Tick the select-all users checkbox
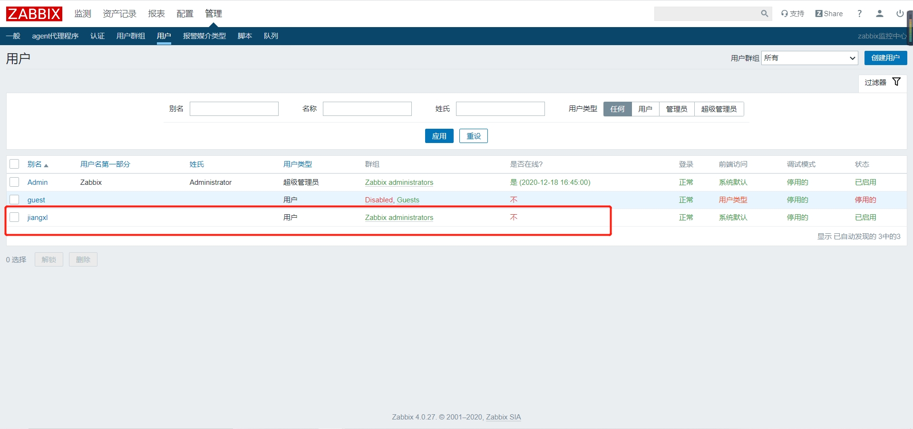Screen dimensions: 913x429 point(14,164)
